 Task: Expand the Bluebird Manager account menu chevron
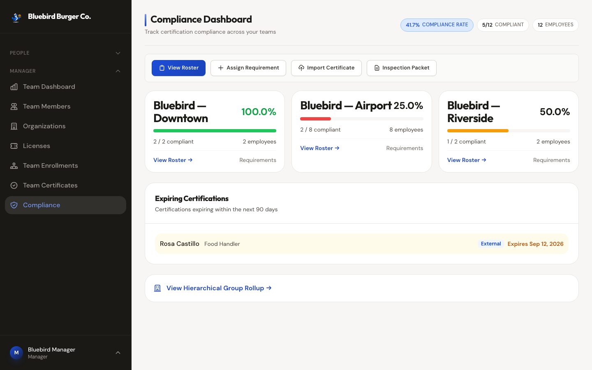pos(118,353)
